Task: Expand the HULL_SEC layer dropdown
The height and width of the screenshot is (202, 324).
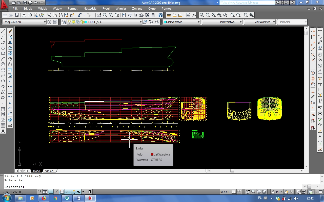Action: tap(140, 22)
